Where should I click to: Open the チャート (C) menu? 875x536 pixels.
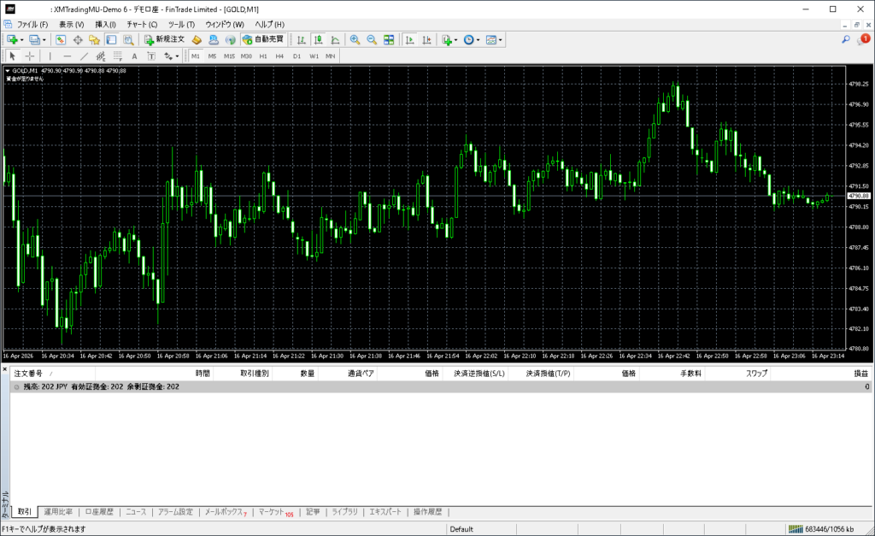click(x=142, y=24)
